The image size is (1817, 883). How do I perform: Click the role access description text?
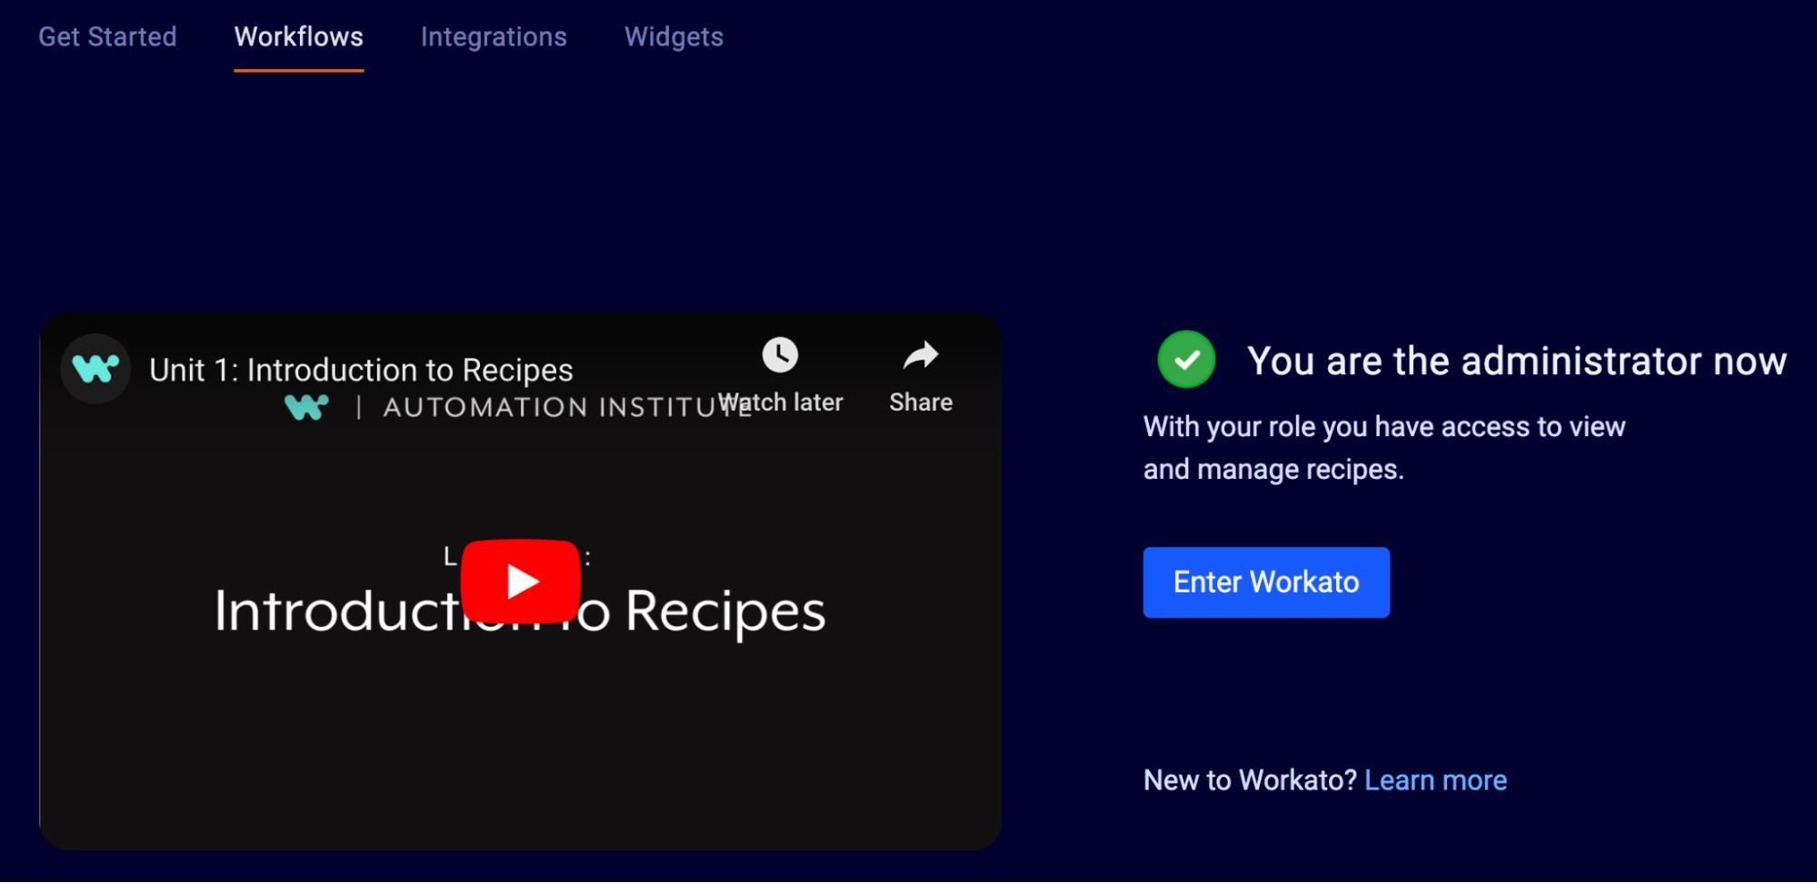tap(1384, 448)
